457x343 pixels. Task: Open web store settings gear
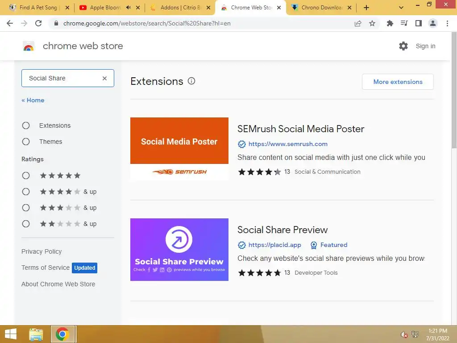(x=403, y=46)
